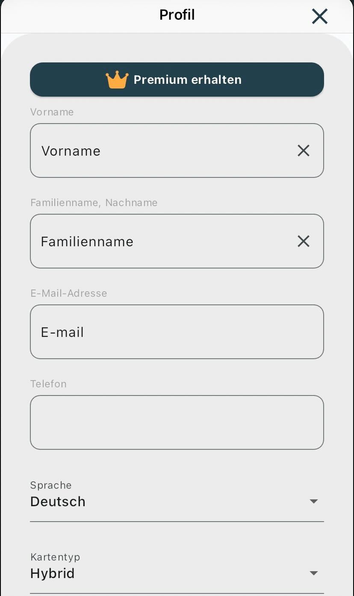Click the Kartentyp label text
Screen dimensions: 354x596
pos(55,557)
